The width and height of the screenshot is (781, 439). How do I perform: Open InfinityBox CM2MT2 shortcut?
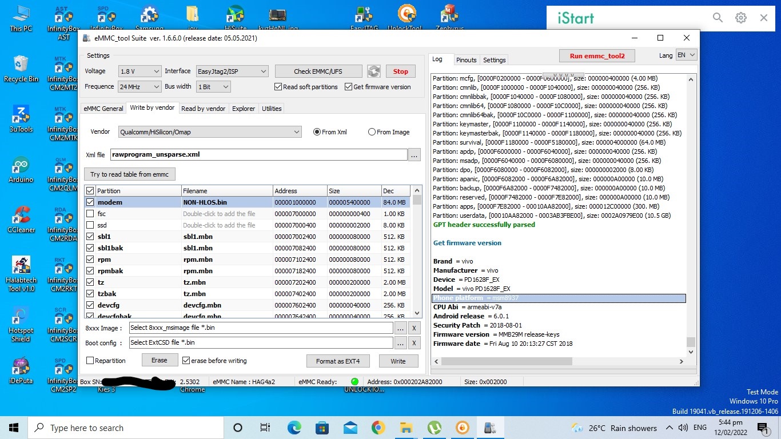(63, 73)
